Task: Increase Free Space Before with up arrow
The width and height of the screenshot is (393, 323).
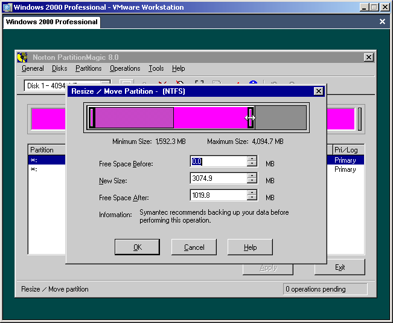Action: 252,158
